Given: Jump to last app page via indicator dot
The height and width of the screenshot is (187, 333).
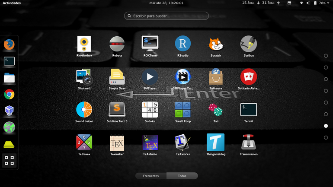Looking at the screenshot, I should point(326,138).
